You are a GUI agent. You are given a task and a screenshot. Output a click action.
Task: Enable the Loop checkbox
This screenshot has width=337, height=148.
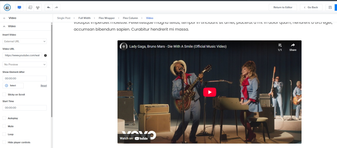4,134
